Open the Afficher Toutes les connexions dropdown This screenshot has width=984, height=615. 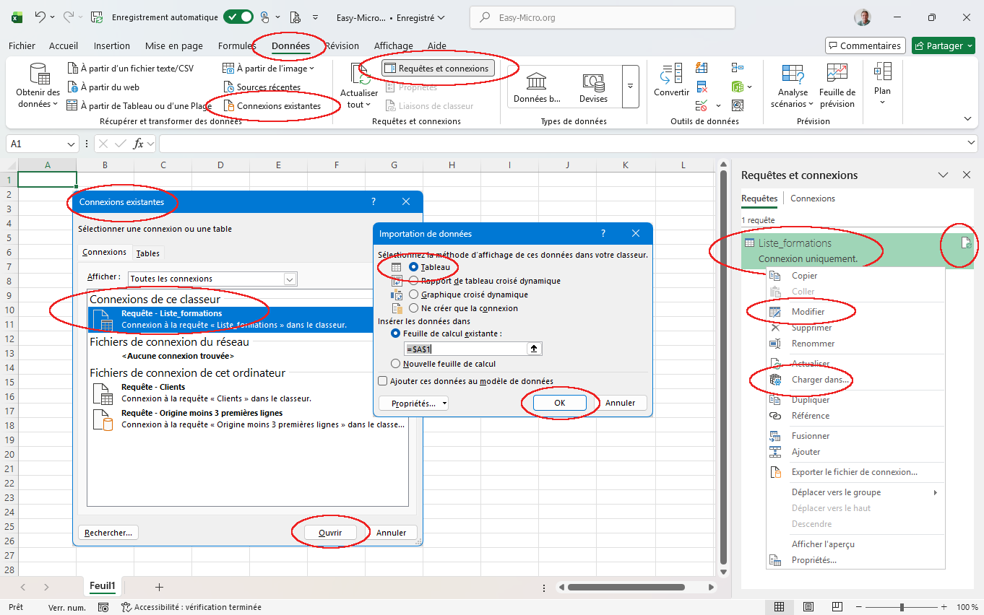tap(290, 279)
